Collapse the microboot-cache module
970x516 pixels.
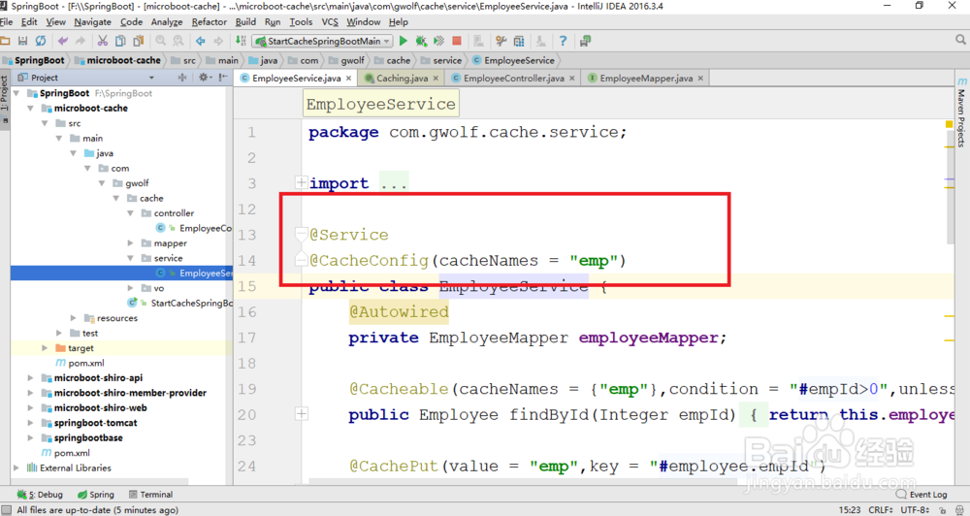30,108
